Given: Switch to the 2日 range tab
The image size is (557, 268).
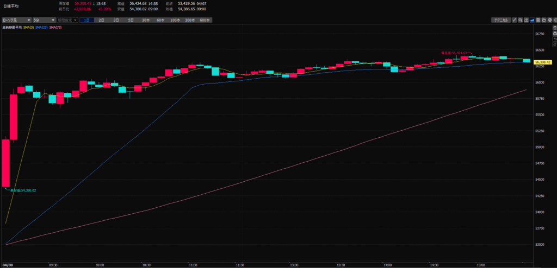Looking at the screenshot, I should (102, 20).
